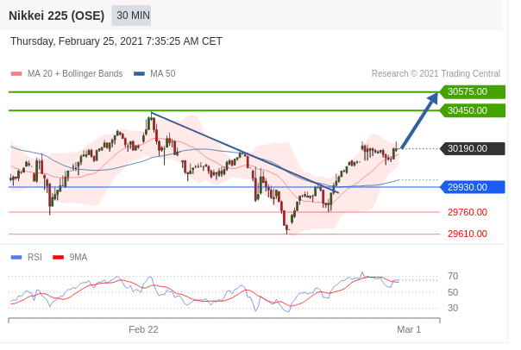Viewport: 521px width, 350px height.
Task: Click the Research © 2021 Trading Central credit
Action: pos(436,73)
